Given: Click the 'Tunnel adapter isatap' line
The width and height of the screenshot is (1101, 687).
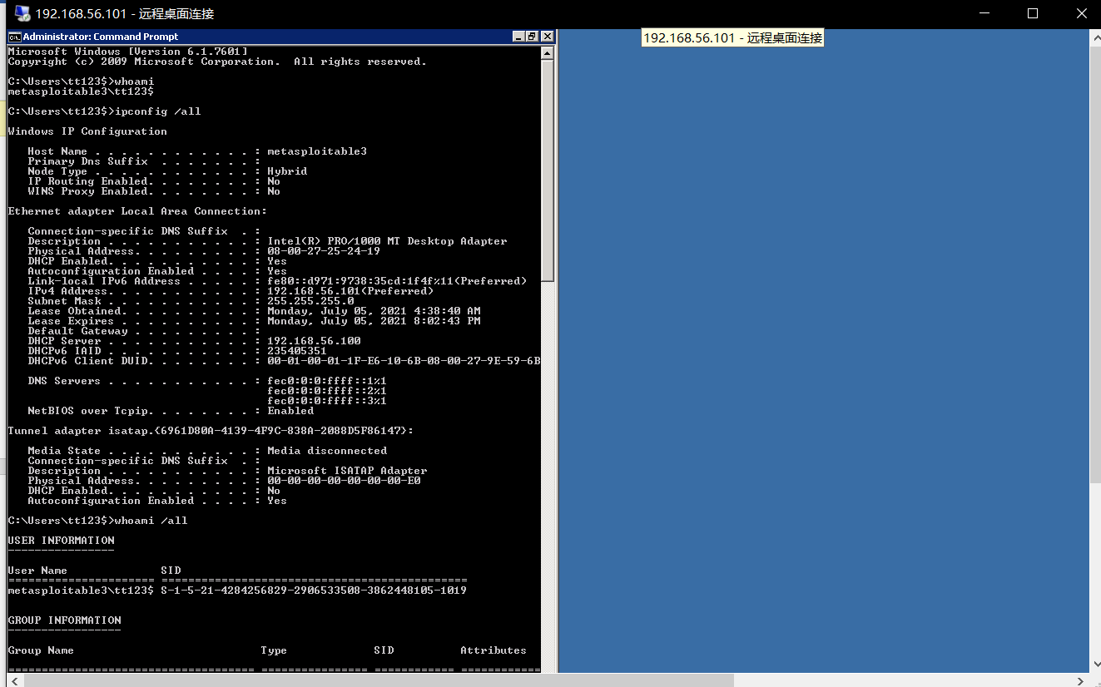Looking at the screenshot, I should [211, 431].
